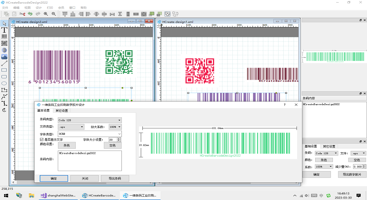Choose the insert image tool
Viewport: 367px width, 200px height.
pos(4,57)
